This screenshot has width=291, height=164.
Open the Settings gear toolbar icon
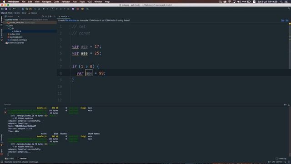pyautogui.click(x=73, y=9)
